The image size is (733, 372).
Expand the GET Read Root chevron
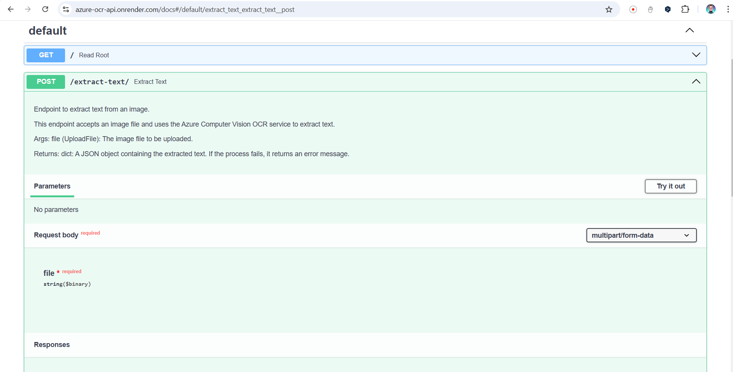[x=696, y=55]
